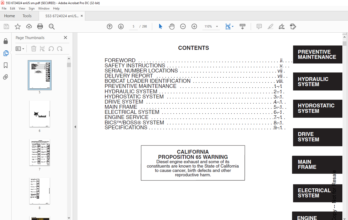Zoom out with the minus icon

pos(183,26)
